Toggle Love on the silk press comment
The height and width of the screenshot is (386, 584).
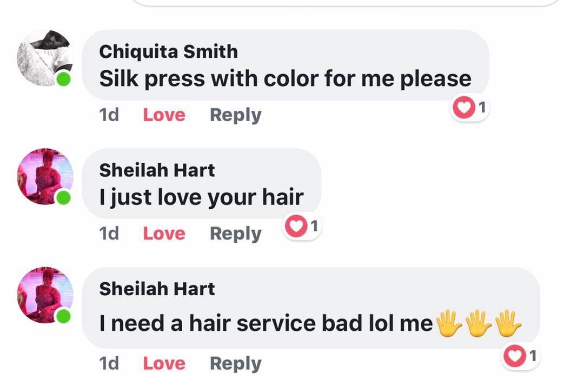(x=164, y=115)
